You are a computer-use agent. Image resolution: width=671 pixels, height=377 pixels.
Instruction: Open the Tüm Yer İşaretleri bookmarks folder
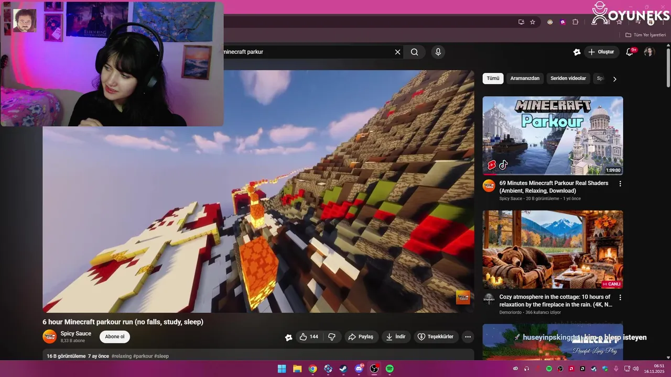tap(645, 35)
